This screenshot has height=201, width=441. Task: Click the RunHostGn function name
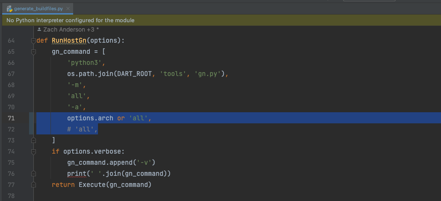click(69, 41)
